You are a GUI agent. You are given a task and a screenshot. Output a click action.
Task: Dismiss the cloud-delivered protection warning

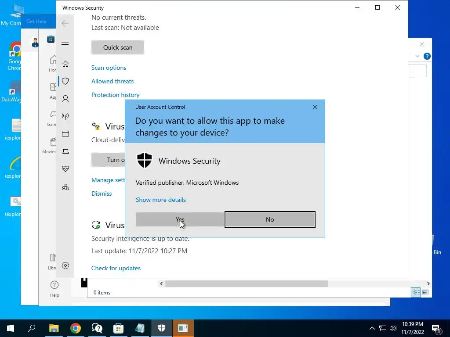pos(102,194)
